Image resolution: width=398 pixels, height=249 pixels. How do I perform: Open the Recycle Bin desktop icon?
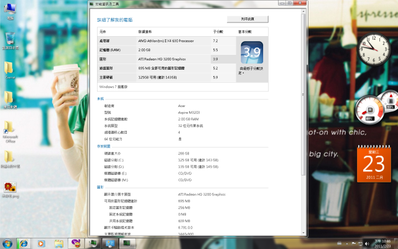(10, 40)
